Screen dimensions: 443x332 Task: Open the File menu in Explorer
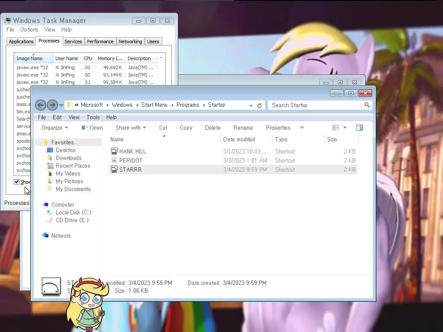(42, 117)
